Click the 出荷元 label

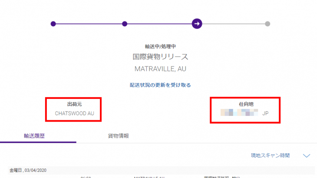point(74,105)
